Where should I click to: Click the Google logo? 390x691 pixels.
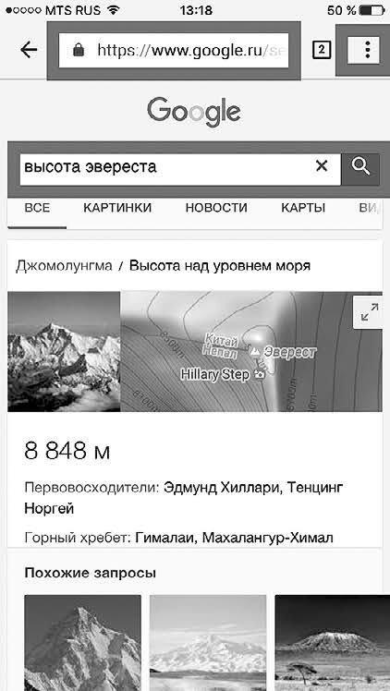point(194,113)
